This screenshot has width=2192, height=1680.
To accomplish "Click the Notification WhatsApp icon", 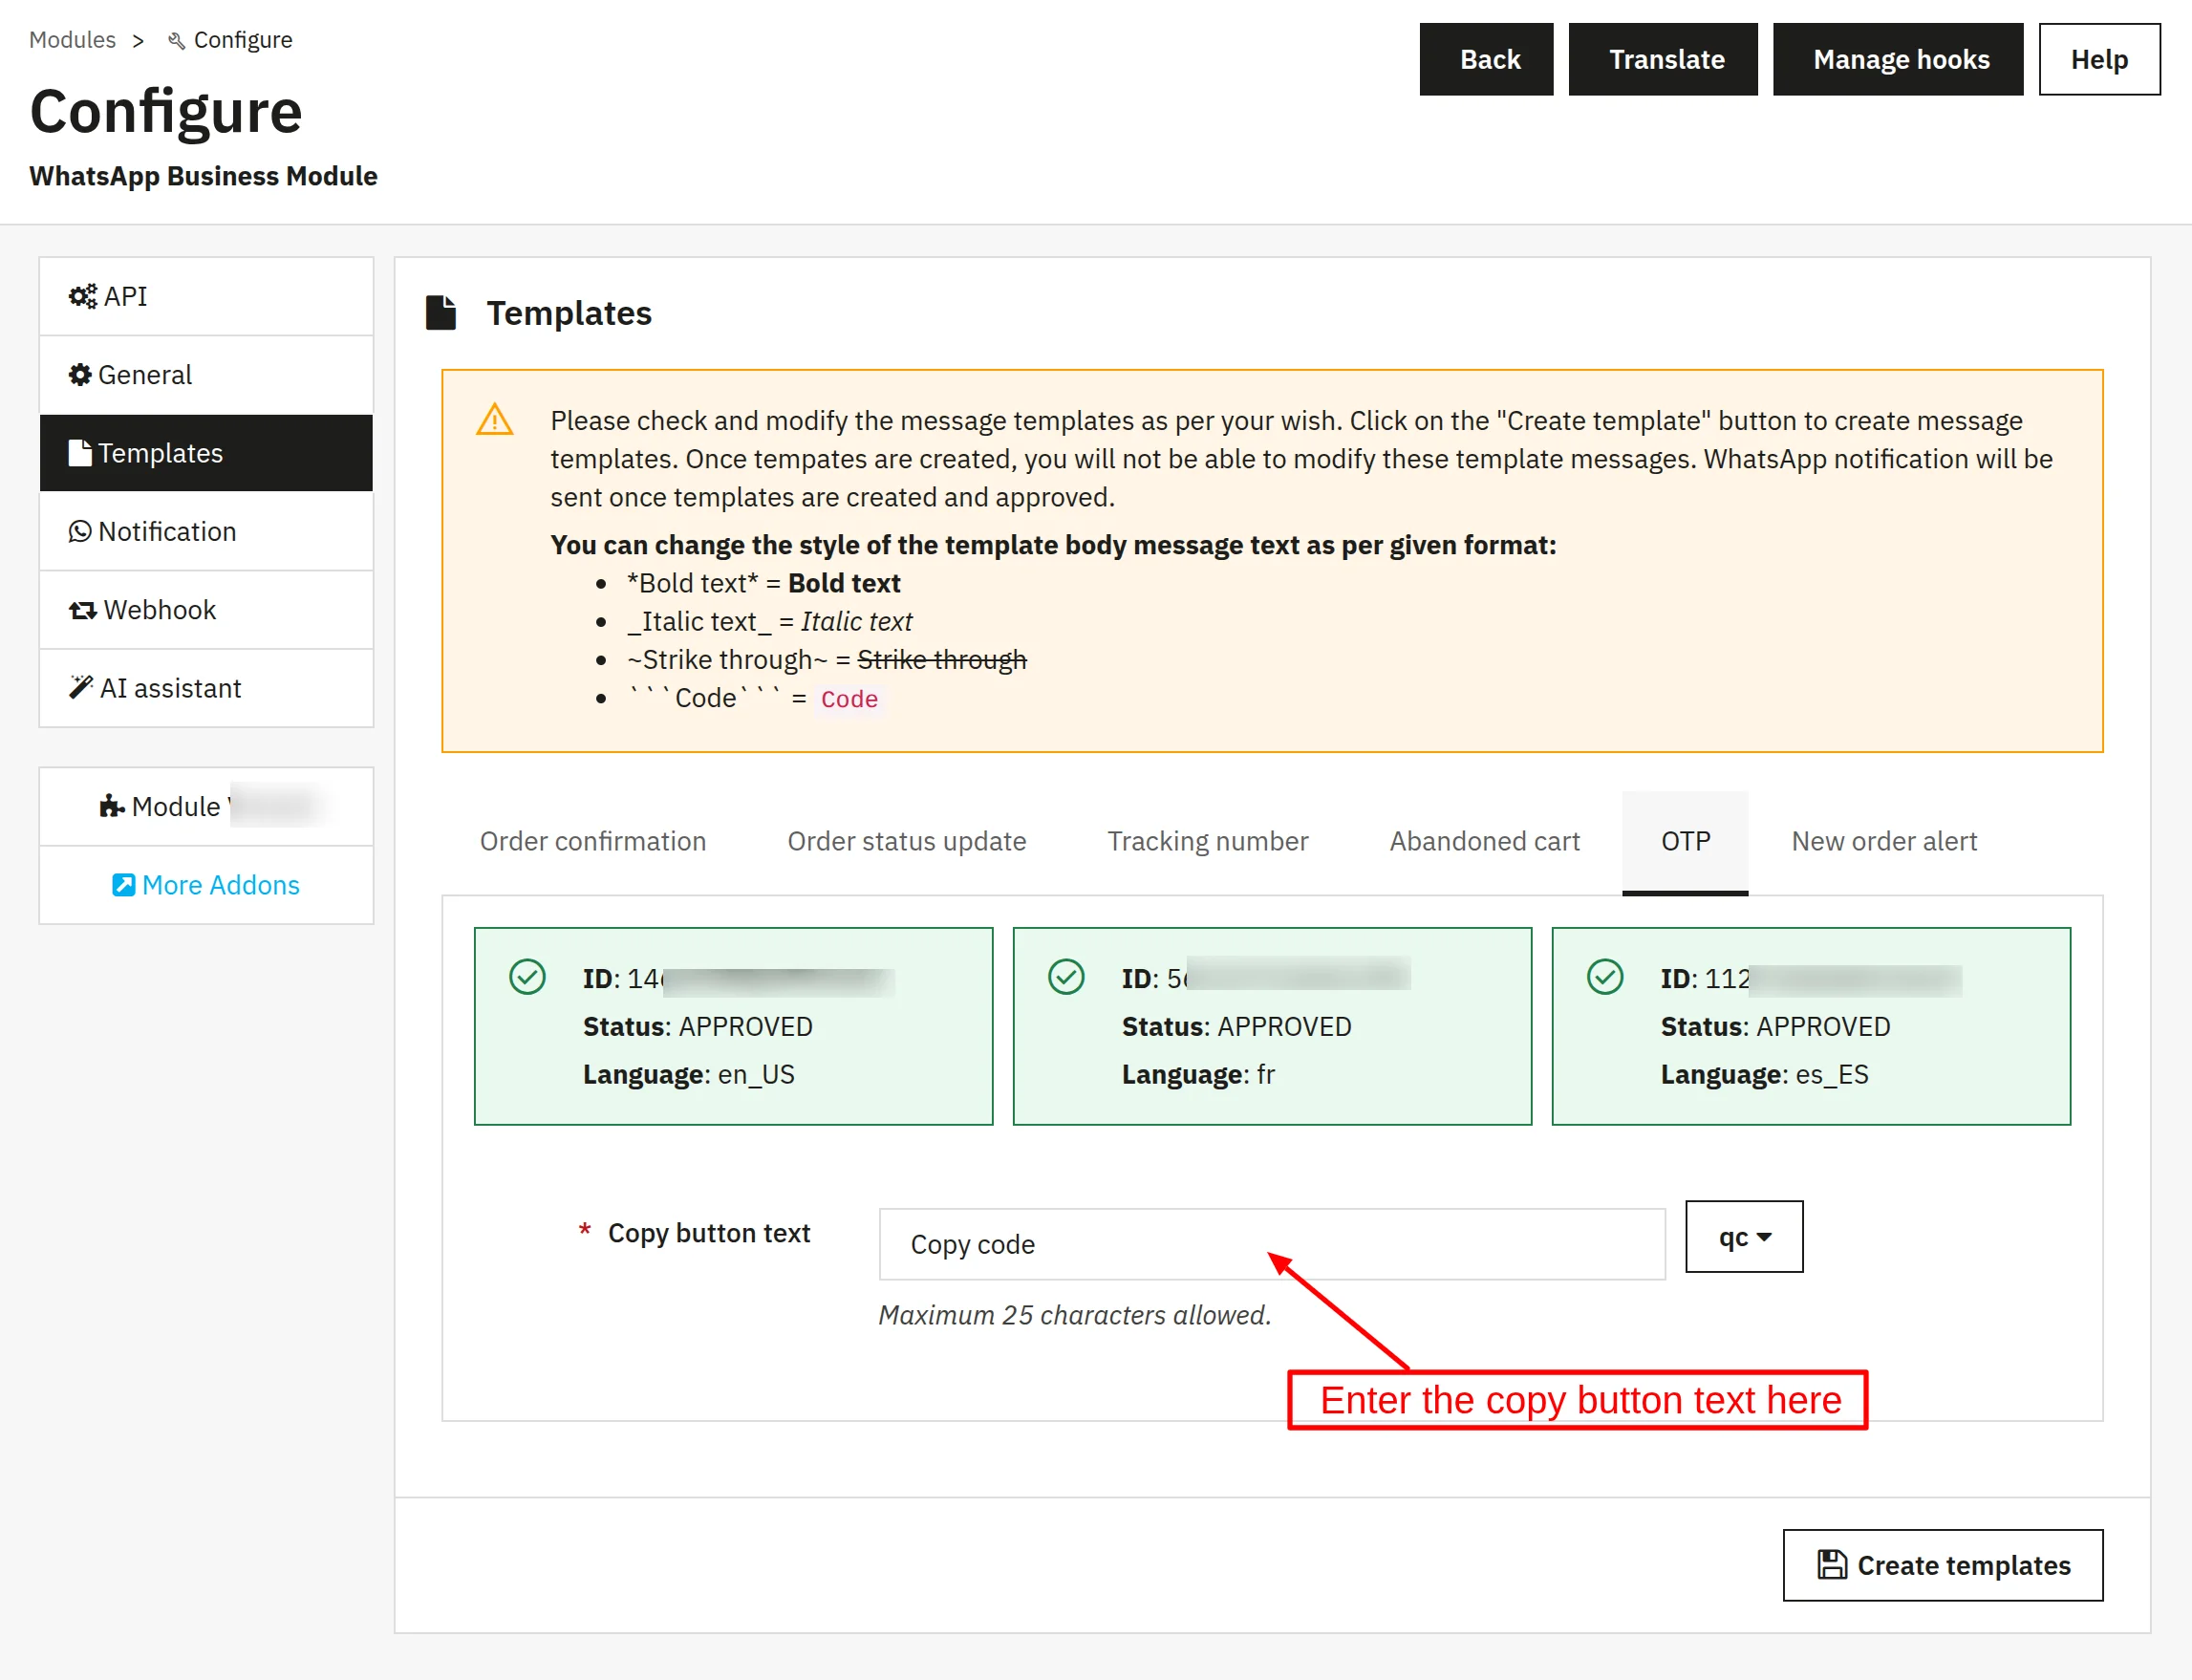I will click(80, 531).
